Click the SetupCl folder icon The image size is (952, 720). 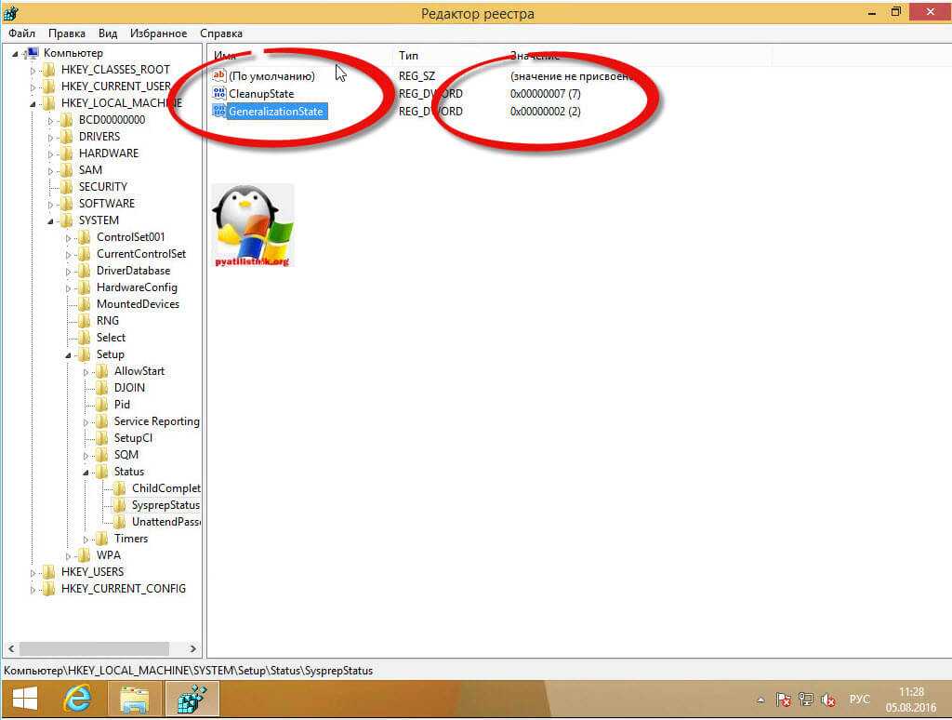pos(102,438)
